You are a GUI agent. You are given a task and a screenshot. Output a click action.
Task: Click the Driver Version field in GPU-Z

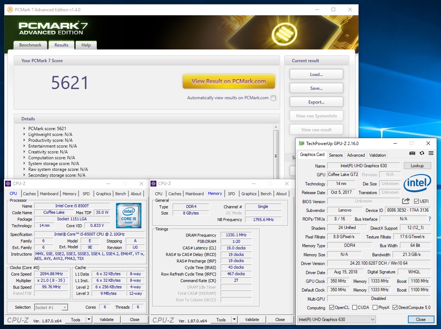coord(379,263)
